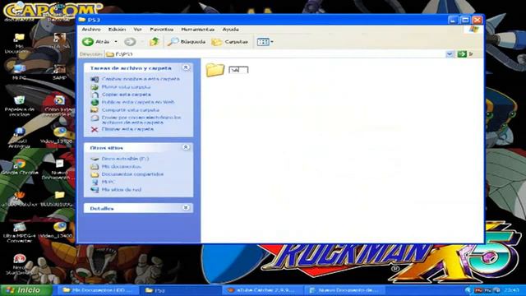Collapse the Otros sitios panel
The image size is (526, 296).
(x=186, y=147)
